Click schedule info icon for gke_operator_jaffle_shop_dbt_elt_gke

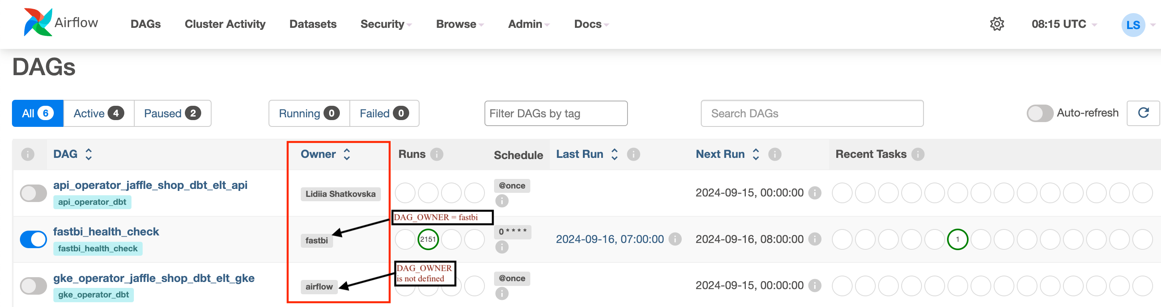(502, 293)
